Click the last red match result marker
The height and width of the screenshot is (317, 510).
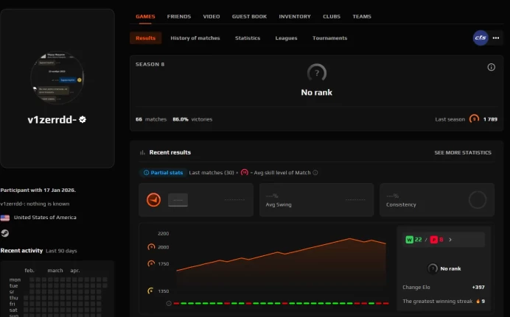[385, 303]
